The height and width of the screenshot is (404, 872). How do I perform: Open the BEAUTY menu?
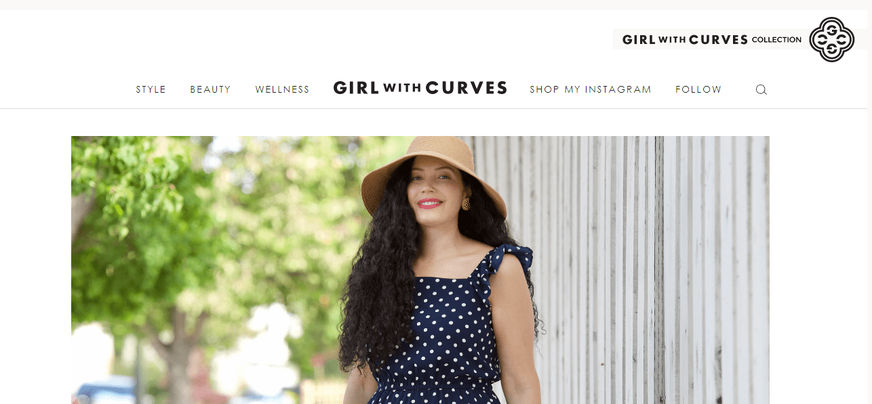[210, 89]
